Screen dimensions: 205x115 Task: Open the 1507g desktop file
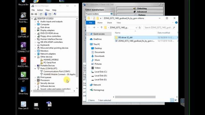(36, 106)
